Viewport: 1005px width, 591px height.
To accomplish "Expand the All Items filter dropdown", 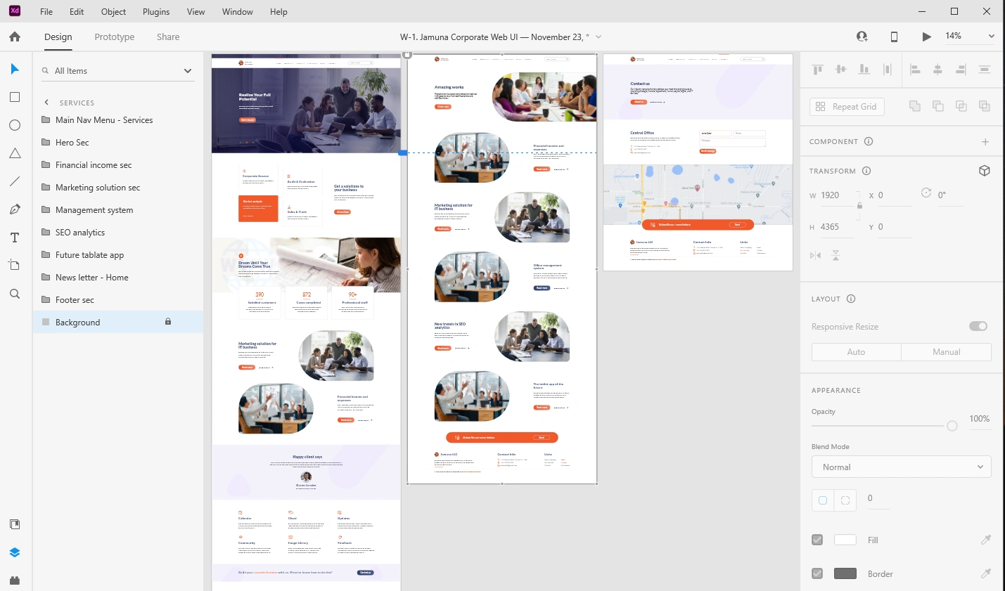I will click(x=188, y=71).
